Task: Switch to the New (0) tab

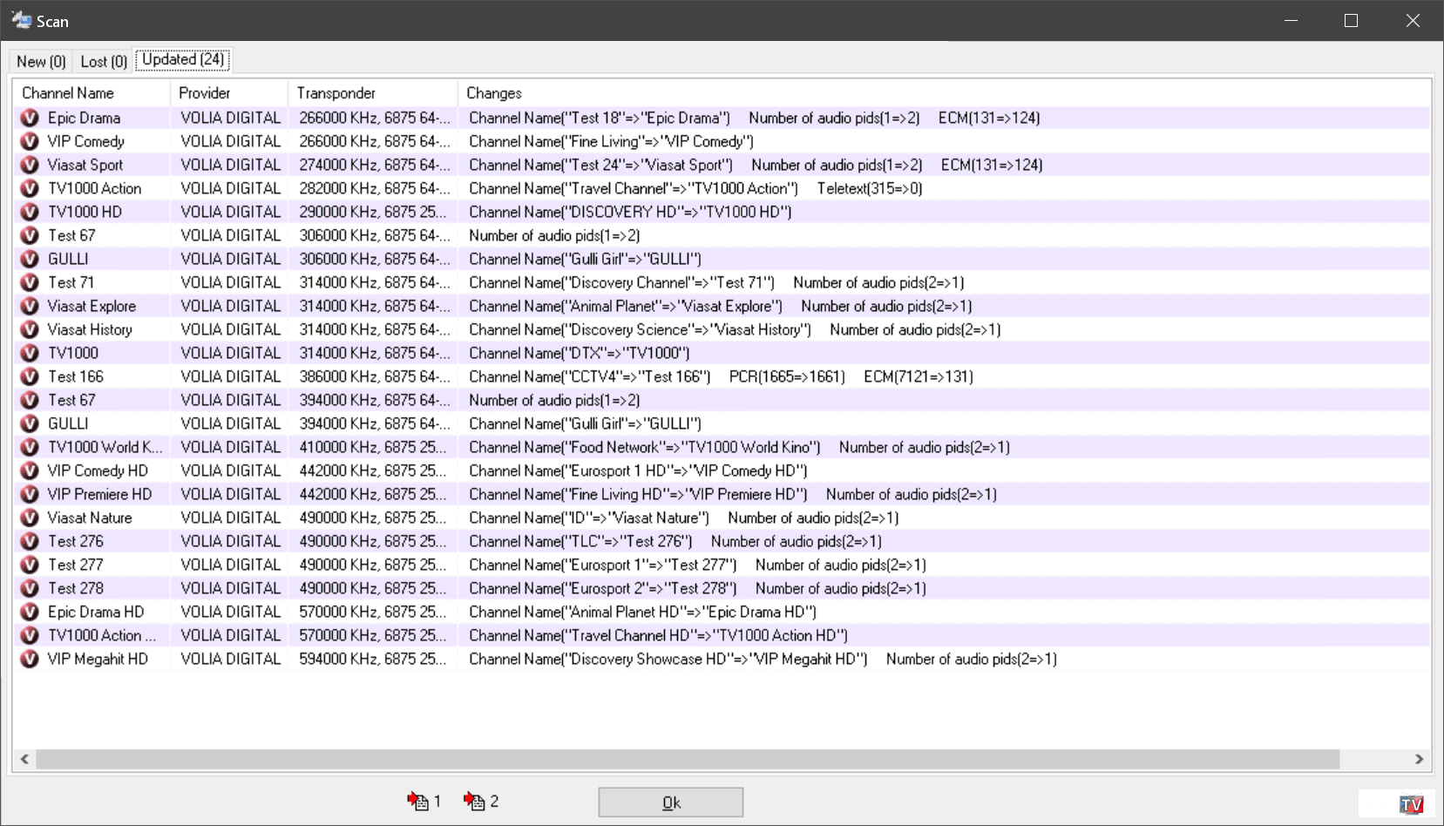Action: [41, 61]
